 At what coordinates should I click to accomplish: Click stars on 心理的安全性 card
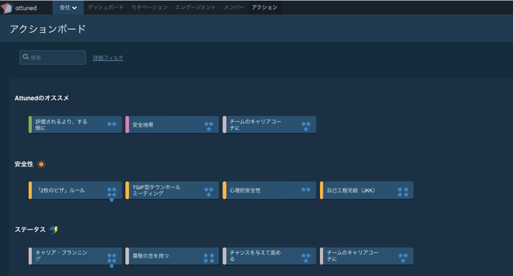(x=306, y=190)
